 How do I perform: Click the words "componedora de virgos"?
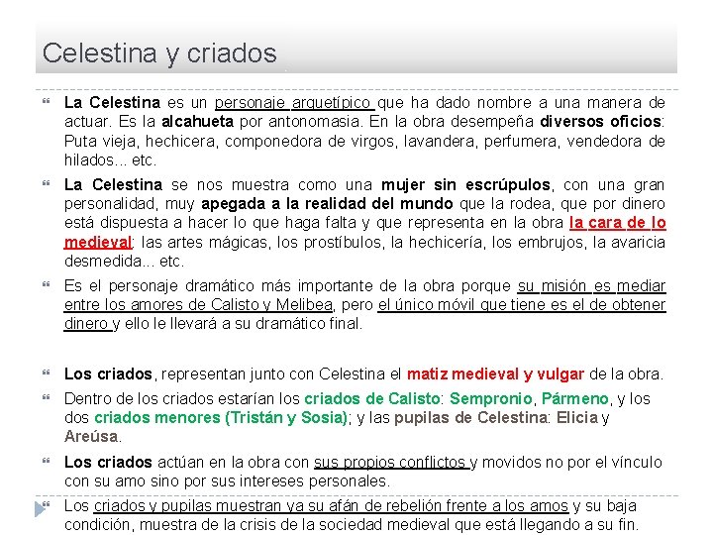309,141
